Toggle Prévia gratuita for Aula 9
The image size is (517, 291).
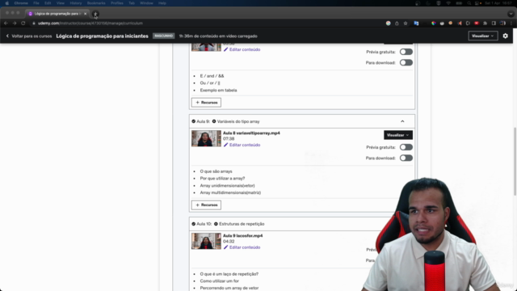(x=406, y=147)
